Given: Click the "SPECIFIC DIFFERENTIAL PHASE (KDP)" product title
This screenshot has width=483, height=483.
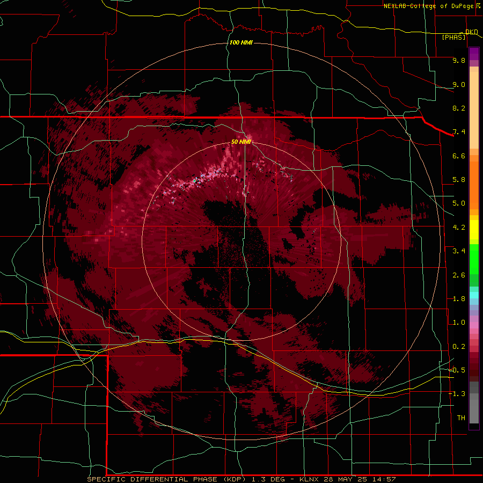Looking at the screenshot, I should 167,479.
